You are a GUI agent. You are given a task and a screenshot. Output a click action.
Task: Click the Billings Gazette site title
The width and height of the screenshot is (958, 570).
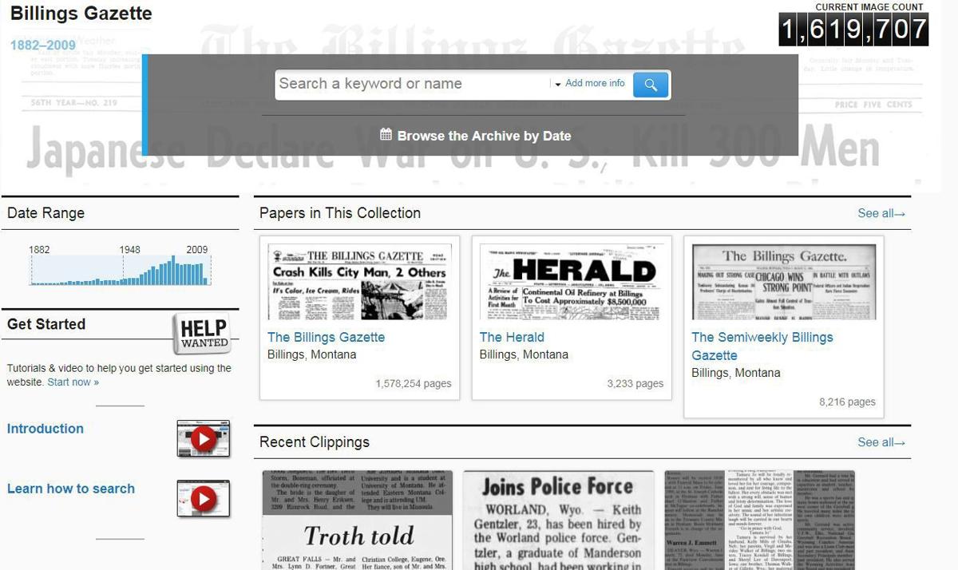pyautogui.click(x=80, y=14)
